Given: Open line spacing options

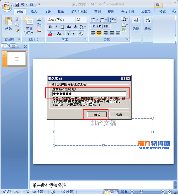Looking at the screenshot, I should click(113, 20).
